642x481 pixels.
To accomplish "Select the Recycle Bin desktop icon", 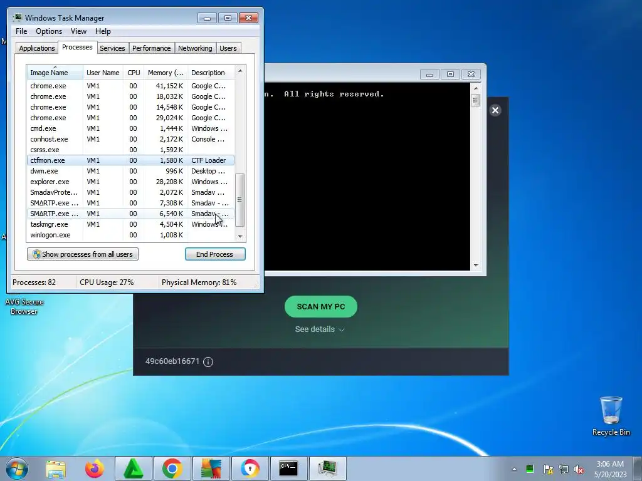I will (611, 416).
